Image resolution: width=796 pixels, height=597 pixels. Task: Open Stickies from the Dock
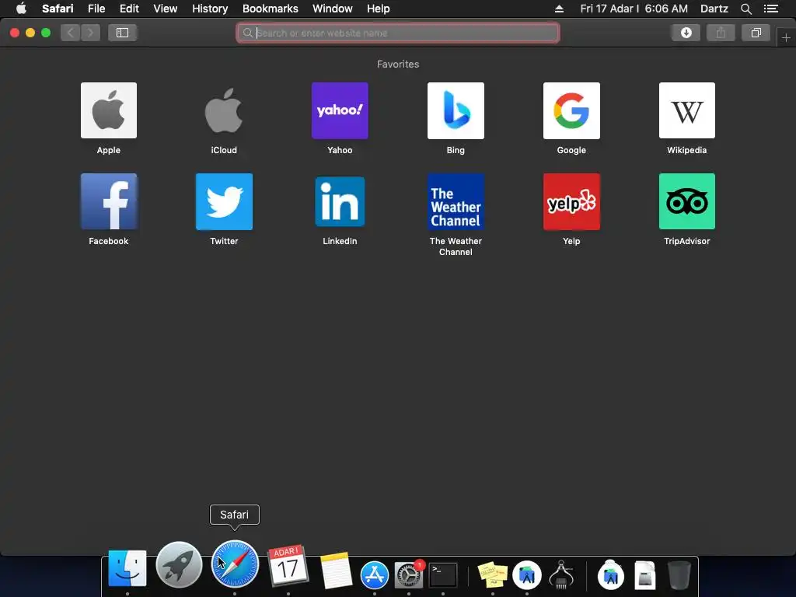point(492,574)
